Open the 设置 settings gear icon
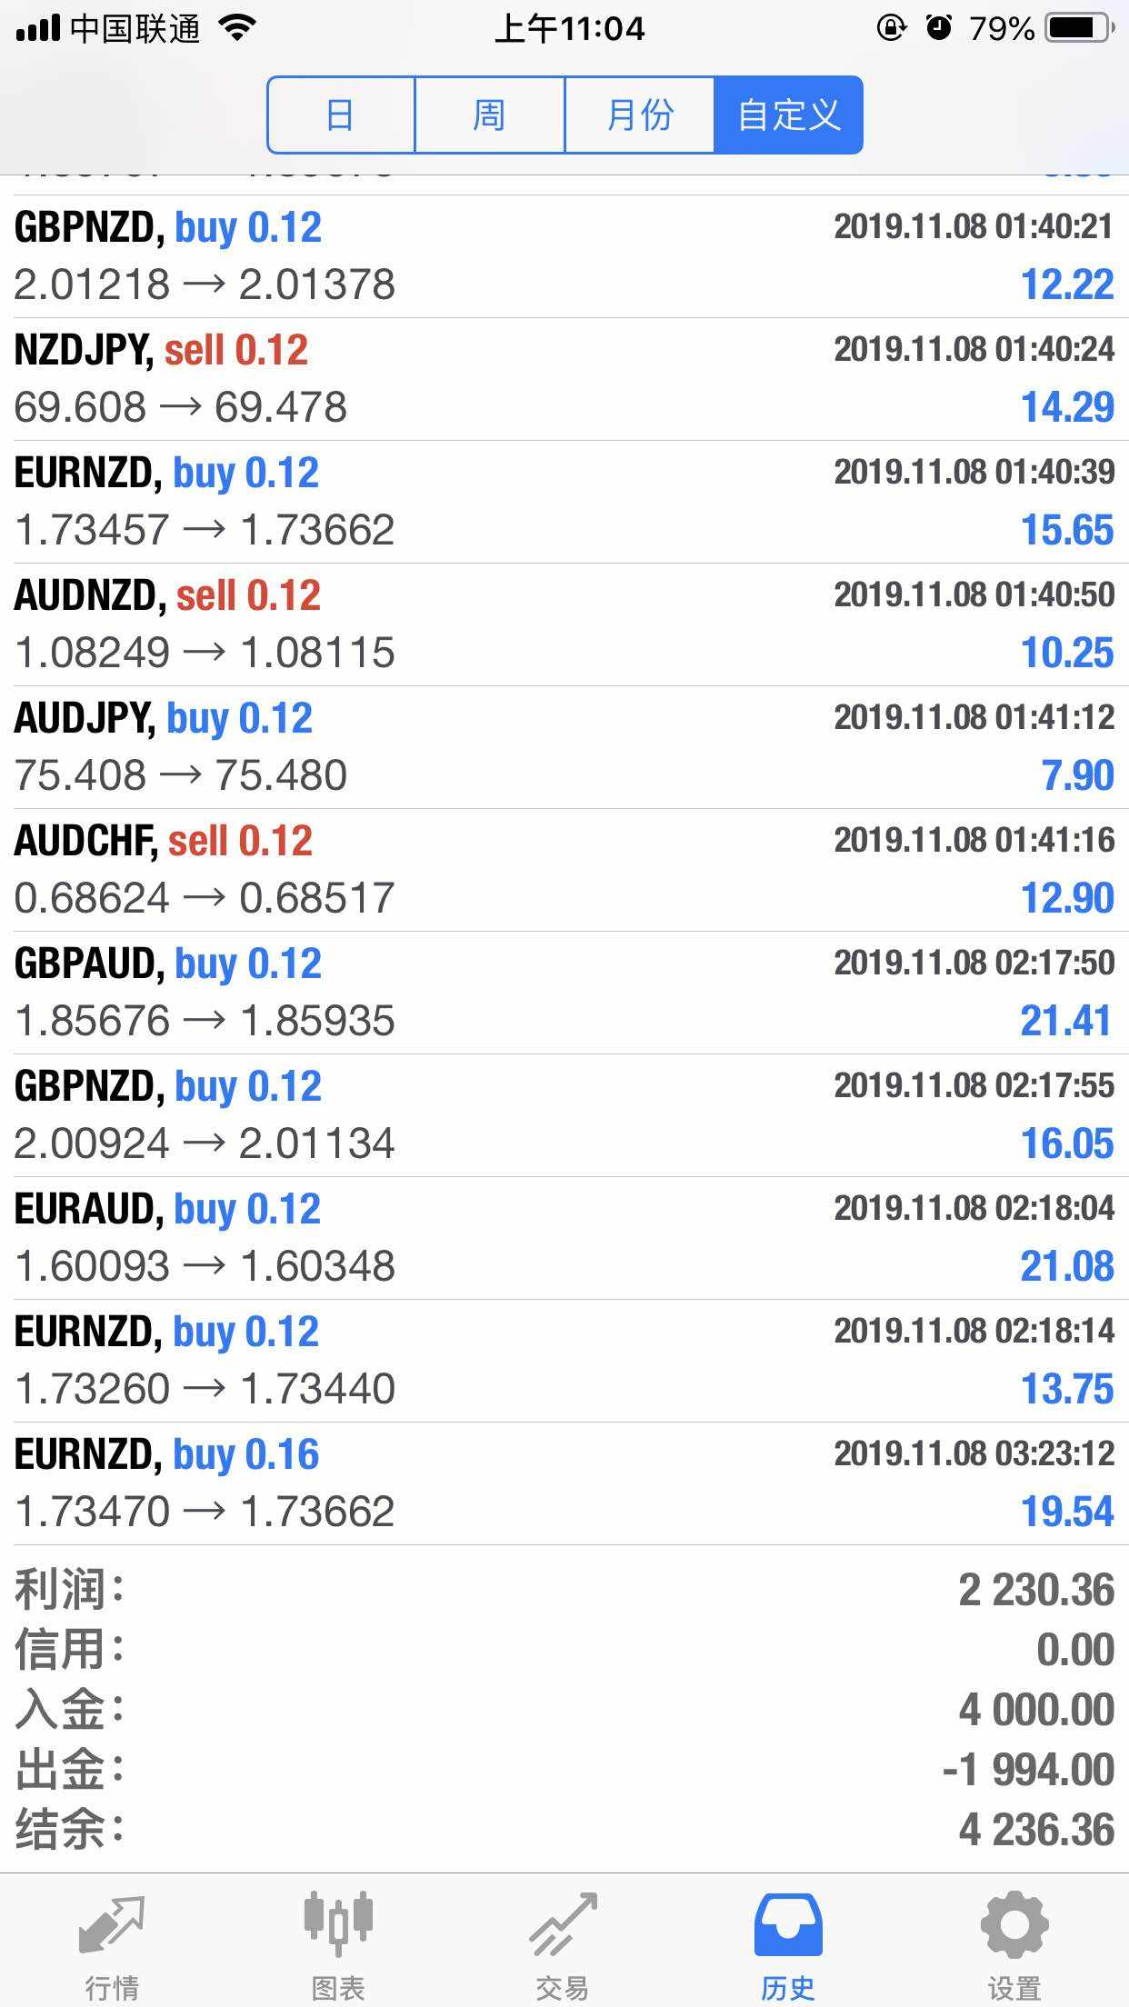 pyautogui.click(x=1014, y=1927)
